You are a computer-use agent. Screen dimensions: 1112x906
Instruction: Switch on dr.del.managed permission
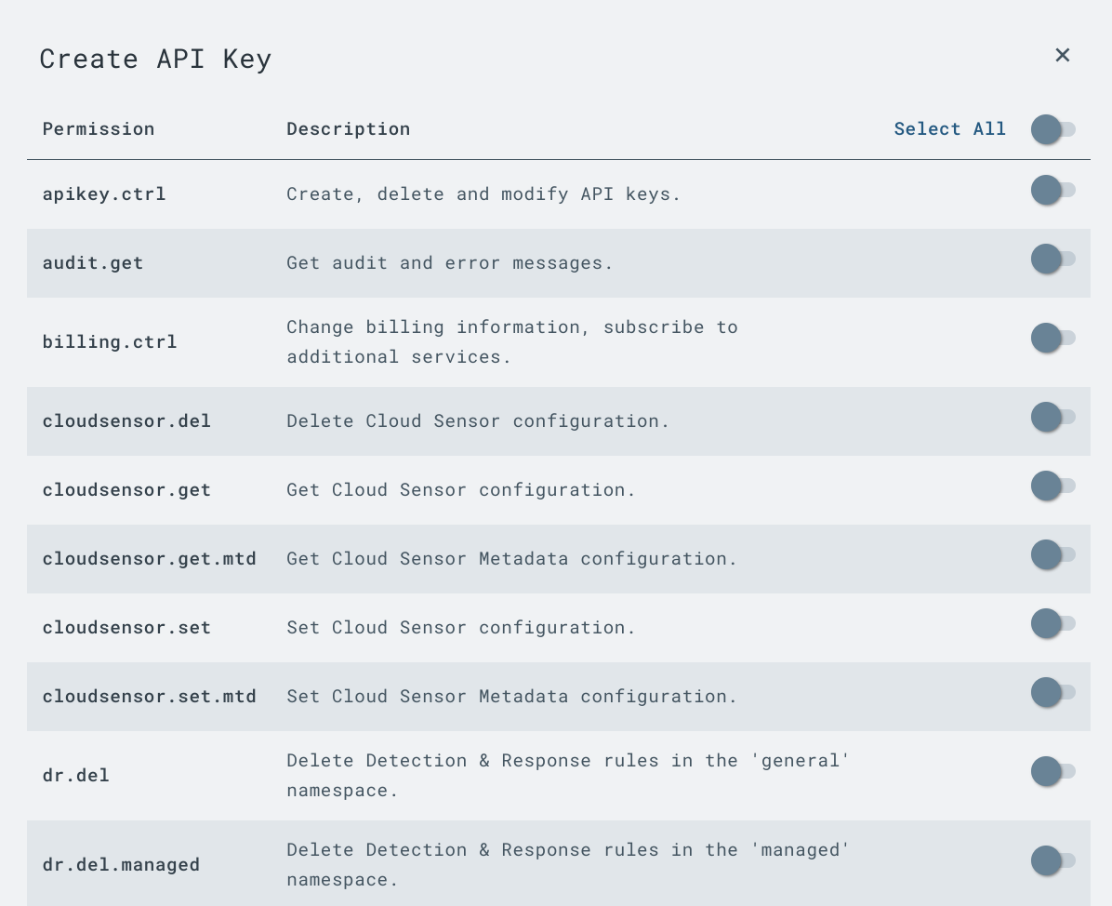point(1052,860)
